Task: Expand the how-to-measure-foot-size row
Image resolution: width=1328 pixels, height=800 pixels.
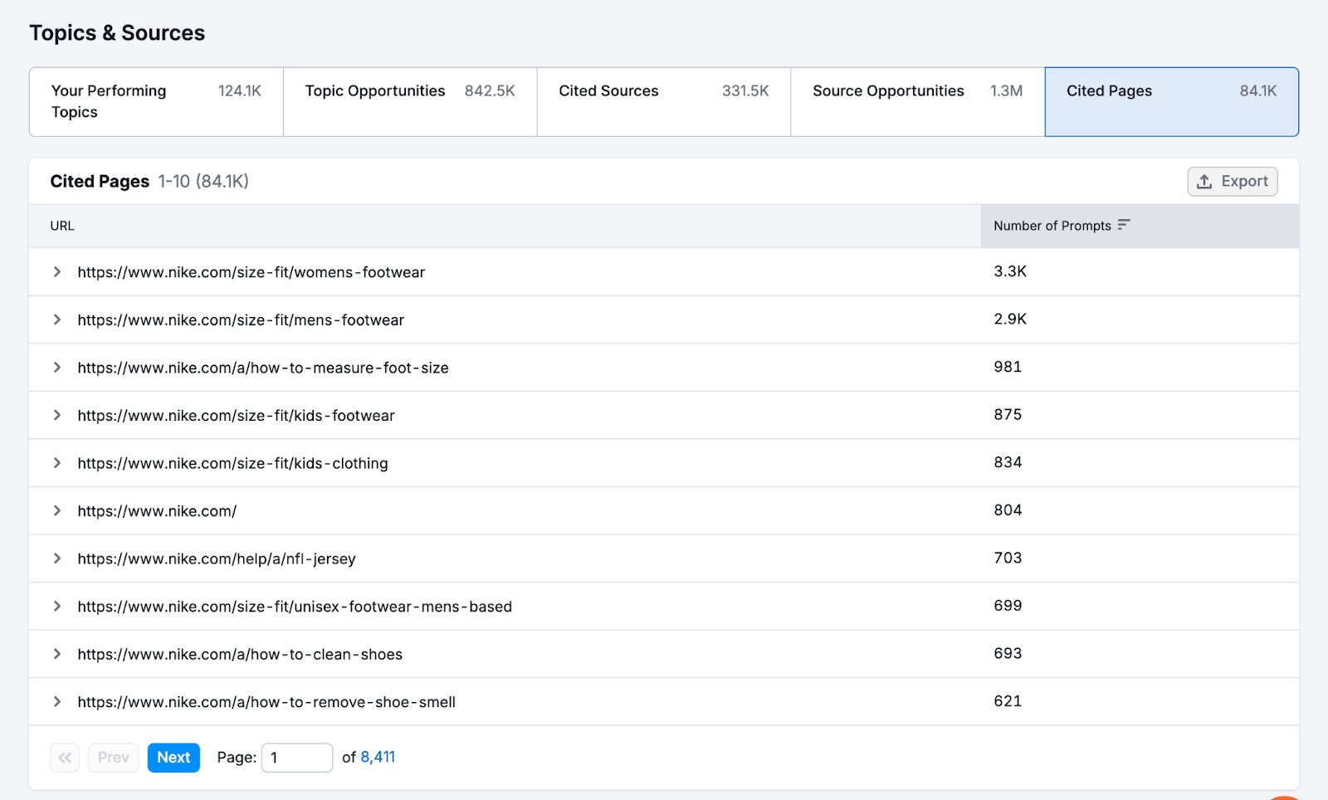Action: coord(56,368)
